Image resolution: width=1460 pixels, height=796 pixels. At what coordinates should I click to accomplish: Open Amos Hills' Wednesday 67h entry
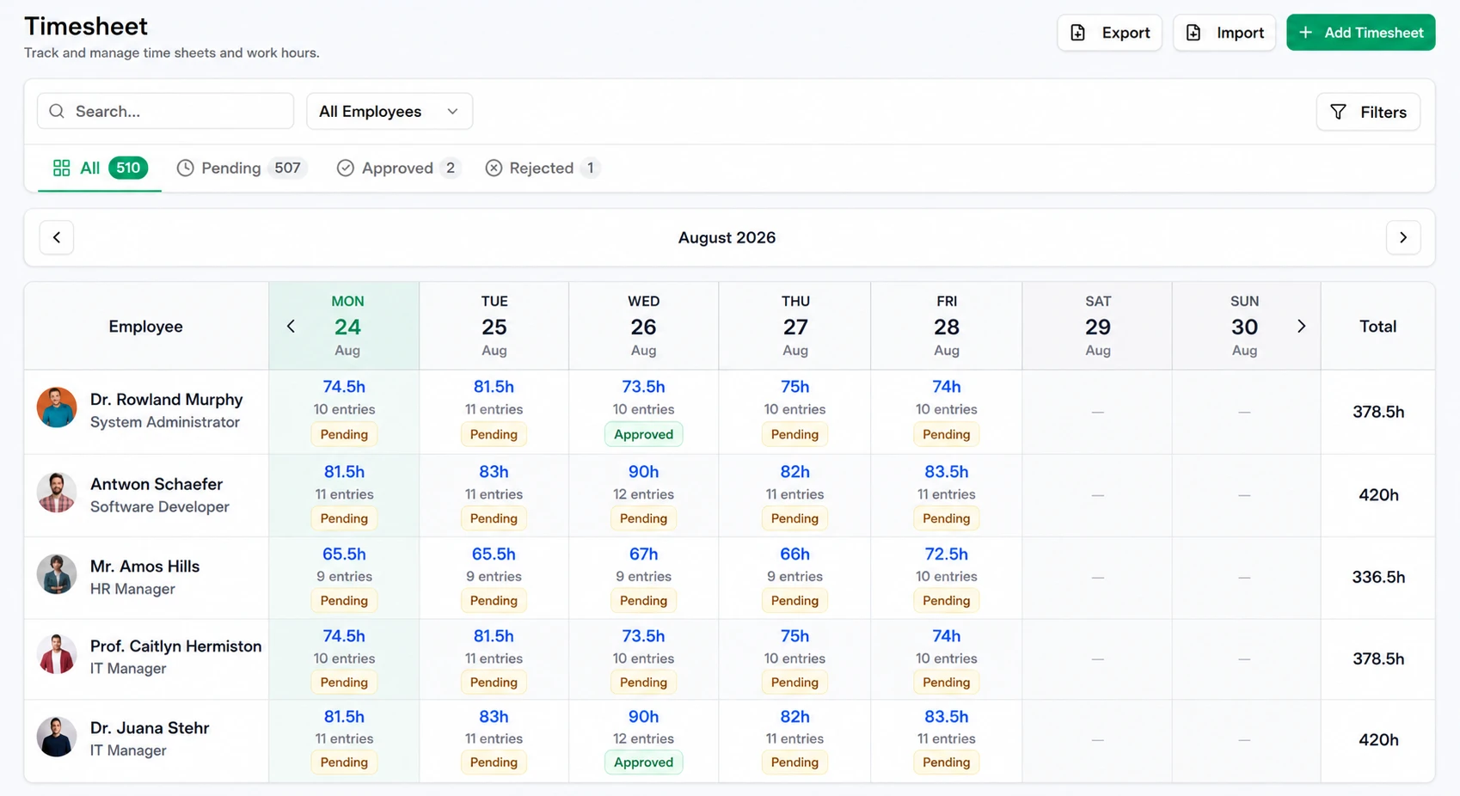643,554
